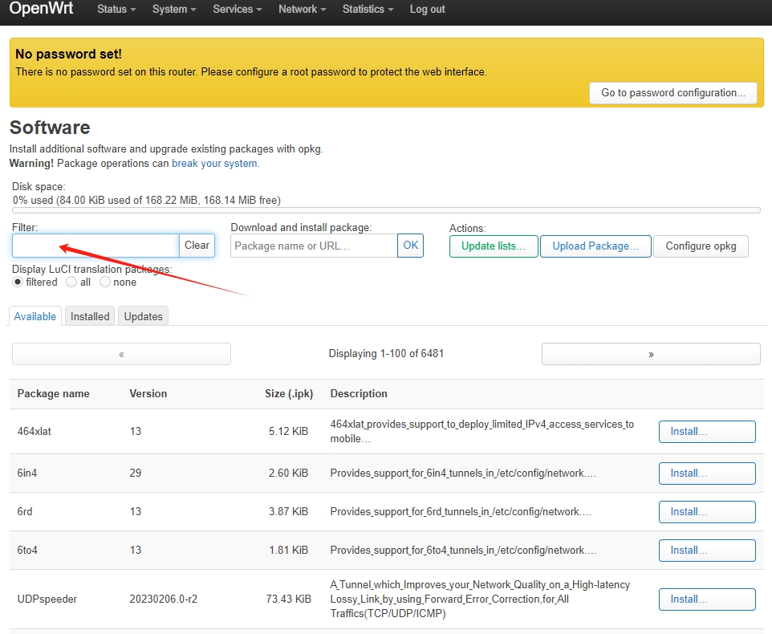
Task: Install the 6in4 package
Action: click(x=707, y=473)
